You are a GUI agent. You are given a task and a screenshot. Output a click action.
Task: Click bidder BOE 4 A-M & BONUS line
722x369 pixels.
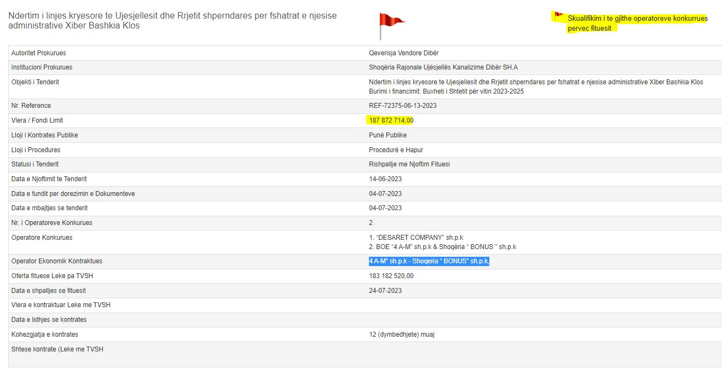pos(442,247)
